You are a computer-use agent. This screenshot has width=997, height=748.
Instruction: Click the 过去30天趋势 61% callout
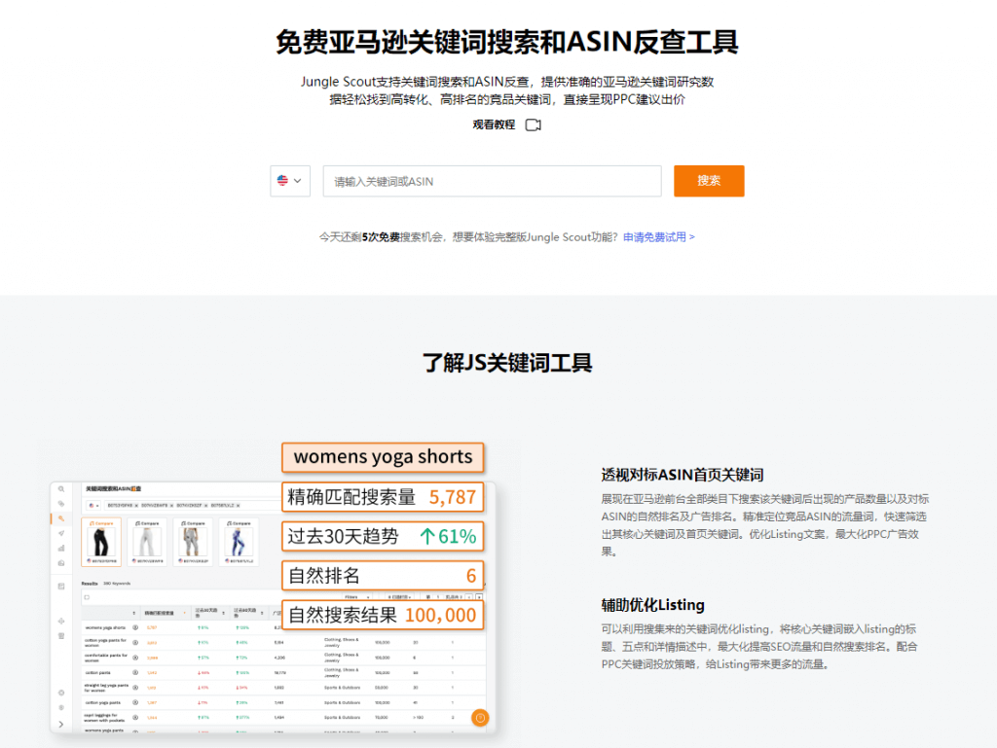(x=383, y=536)
